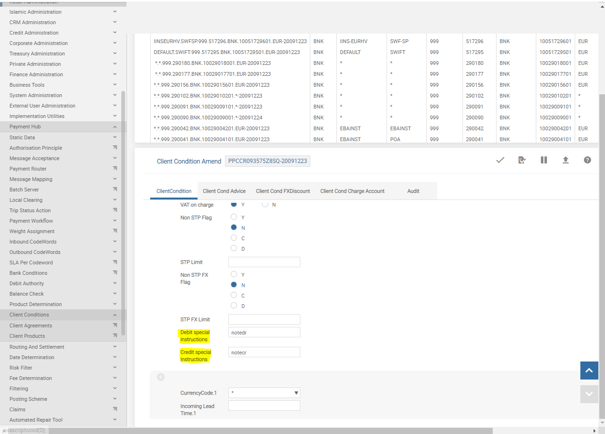Viewport: 605px width, 434px height.
Task: Switch to Client Cond Advice tab
Action: pyautogui.click(x=224, y=191)
